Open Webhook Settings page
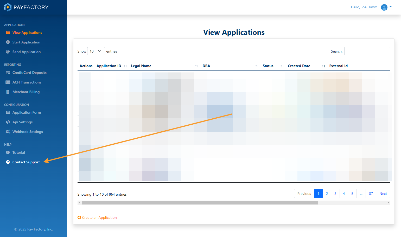 [x=28, y=132]
